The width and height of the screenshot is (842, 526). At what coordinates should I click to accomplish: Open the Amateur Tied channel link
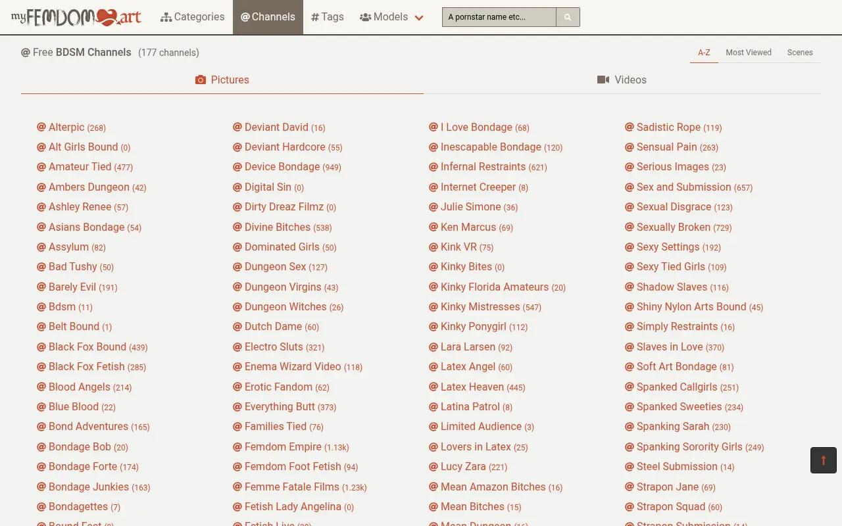85,167
